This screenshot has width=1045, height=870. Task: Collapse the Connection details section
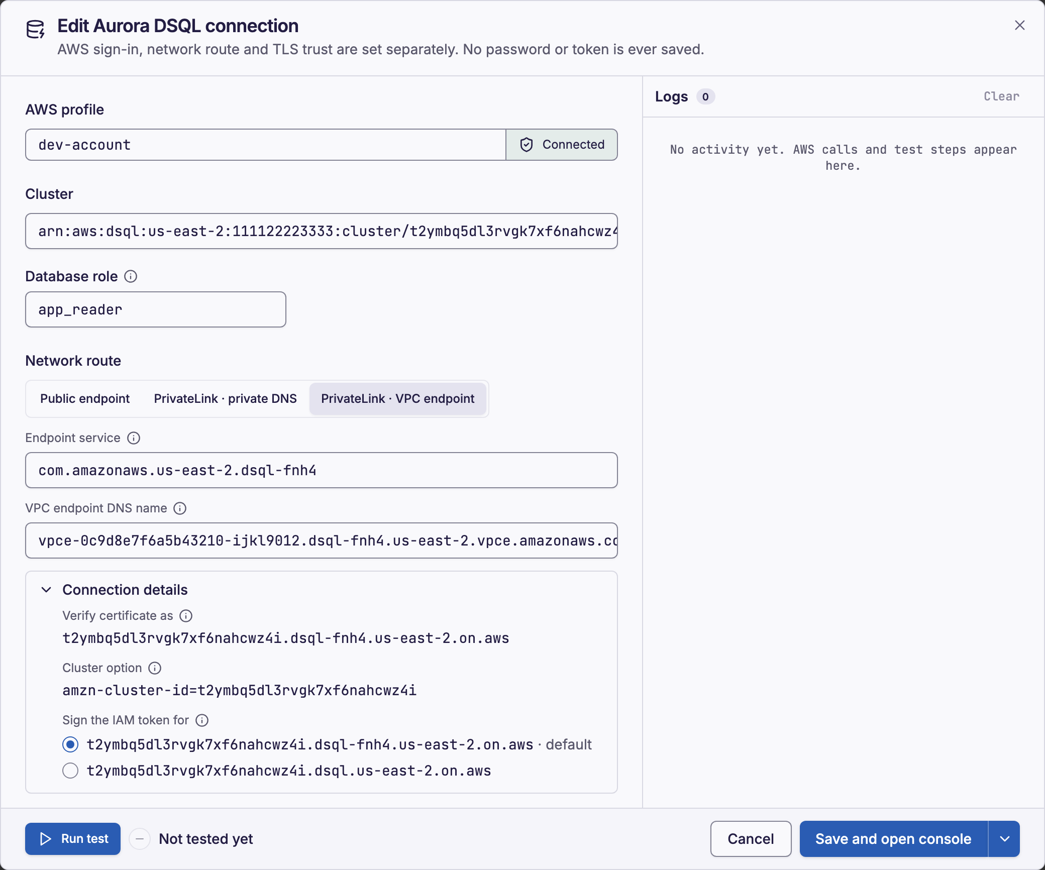[x=46, y=590]
